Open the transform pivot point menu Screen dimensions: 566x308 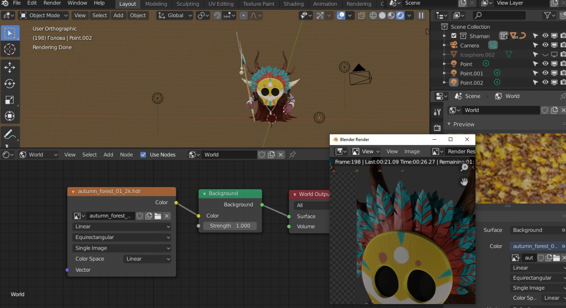pyautogui.click(x=203, y=15)
